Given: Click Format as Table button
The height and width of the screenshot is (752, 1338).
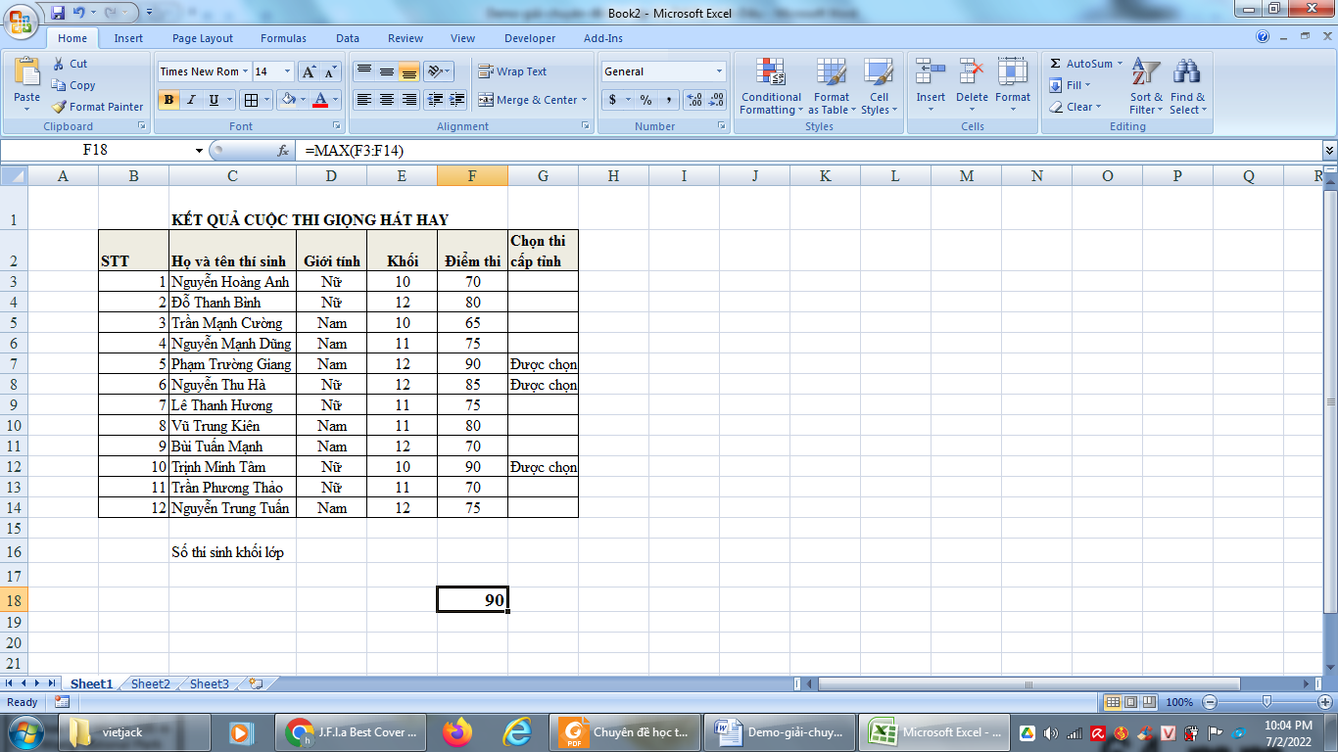Looking at the screenshot, I should pos(832,86).
